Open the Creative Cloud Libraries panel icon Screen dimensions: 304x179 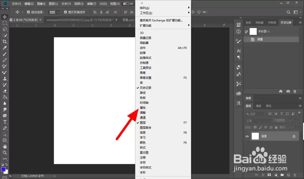pos(238,93)
